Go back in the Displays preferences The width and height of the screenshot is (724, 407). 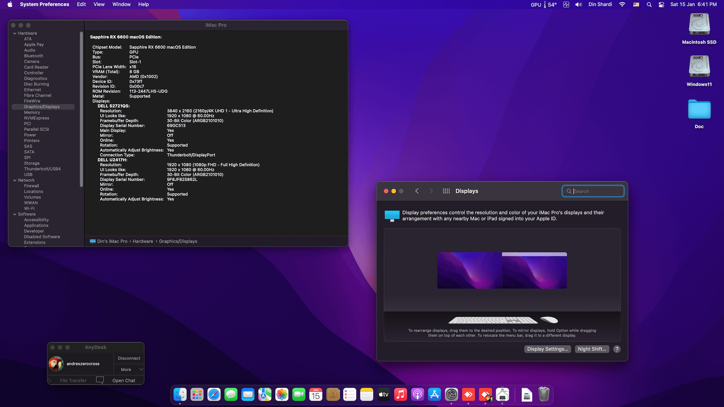click(x=417, y=191)
